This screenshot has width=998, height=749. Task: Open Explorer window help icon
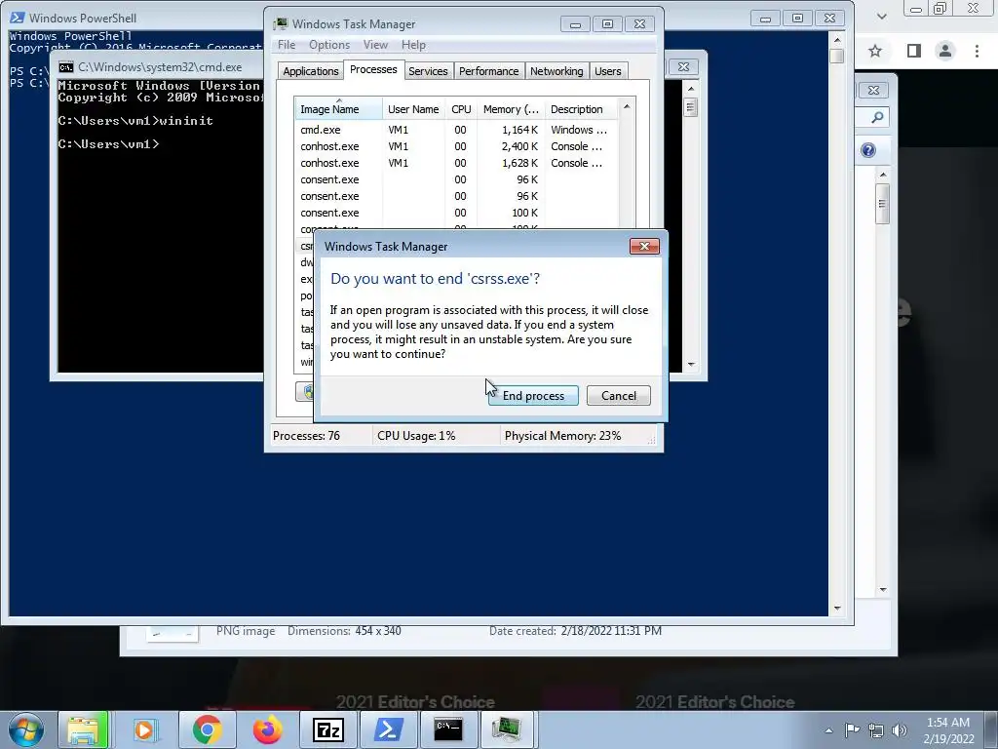pos(868,150)
